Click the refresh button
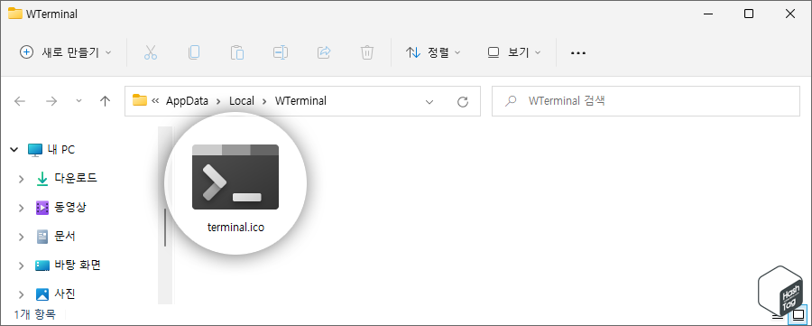812x326 pixels. [x=463, y=101]
